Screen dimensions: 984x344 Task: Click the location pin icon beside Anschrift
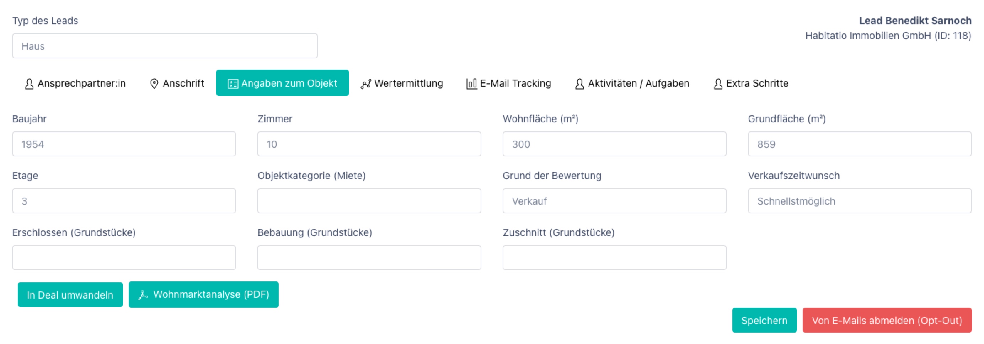click(x=154, y=83)
